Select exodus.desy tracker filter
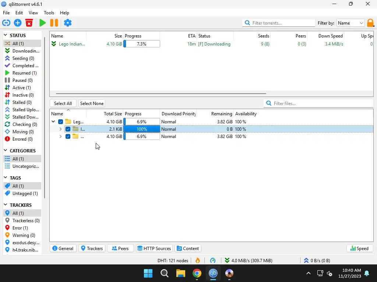377x282 pixels. [x=22, y=243]
